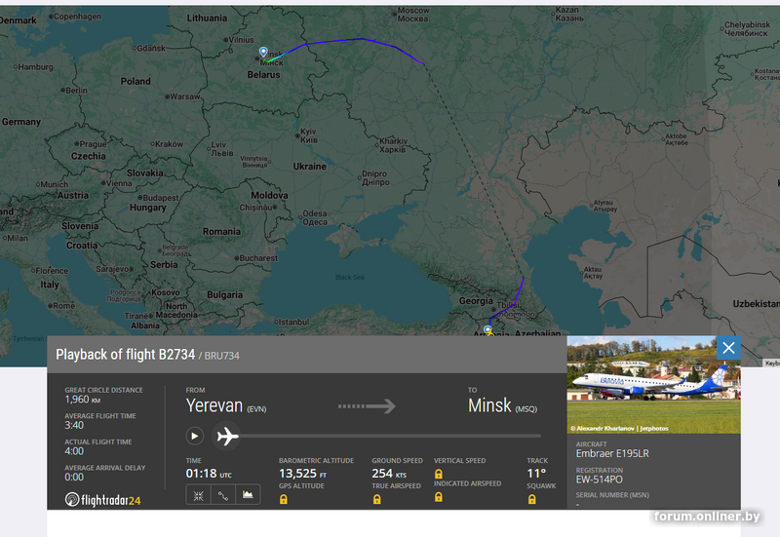Click the 4:00 actual flight time
Viewport: 780px width, 537px height.
coord(74,451)
